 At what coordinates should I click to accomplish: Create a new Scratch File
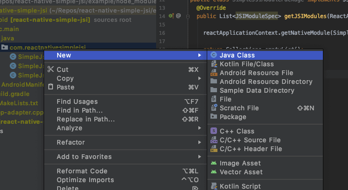(x=265, y=108)
